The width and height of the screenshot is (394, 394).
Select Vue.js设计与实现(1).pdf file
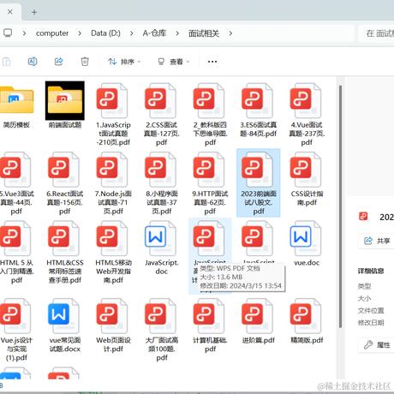coord(16,330)
